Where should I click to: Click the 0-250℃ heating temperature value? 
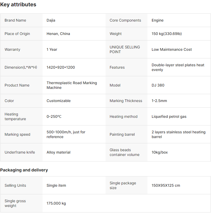point(54,116)
